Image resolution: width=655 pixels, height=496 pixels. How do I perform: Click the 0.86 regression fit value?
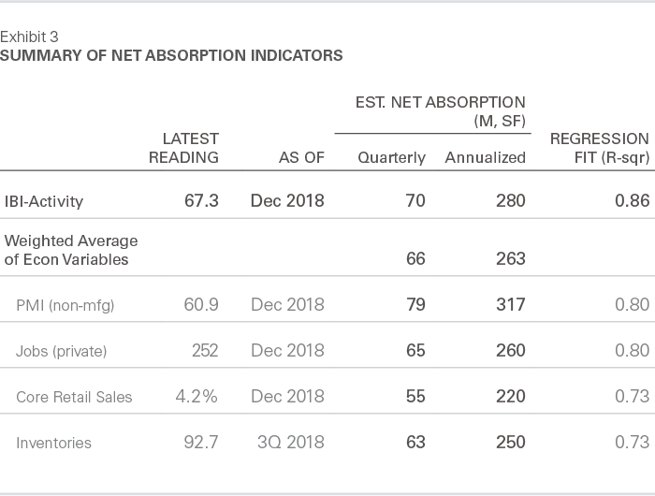[633, 200]
